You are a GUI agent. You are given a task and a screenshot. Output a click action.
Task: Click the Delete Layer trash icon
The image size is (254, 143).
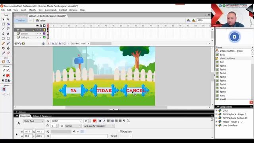pyautogui.click(x=43, y=44)
